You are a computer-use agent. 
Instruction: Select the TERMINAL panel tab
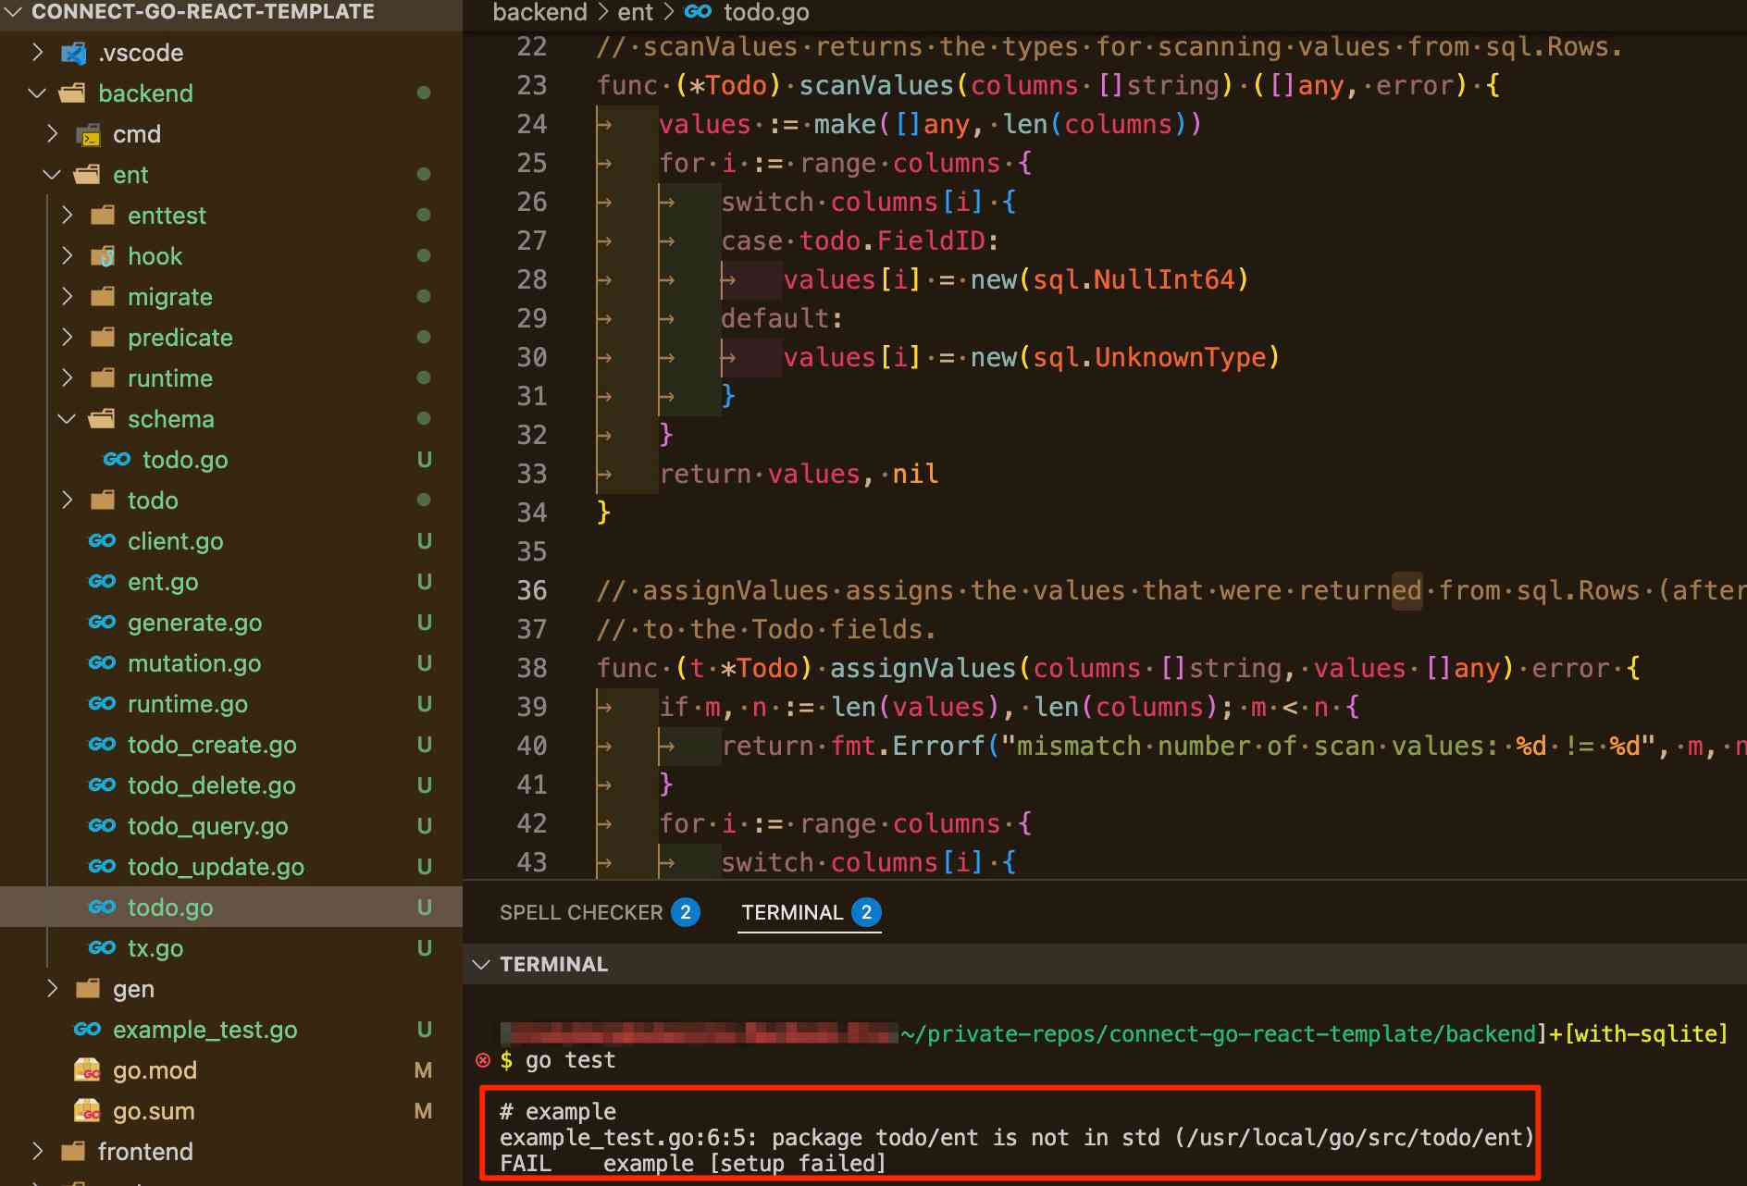tap(792, 912)
